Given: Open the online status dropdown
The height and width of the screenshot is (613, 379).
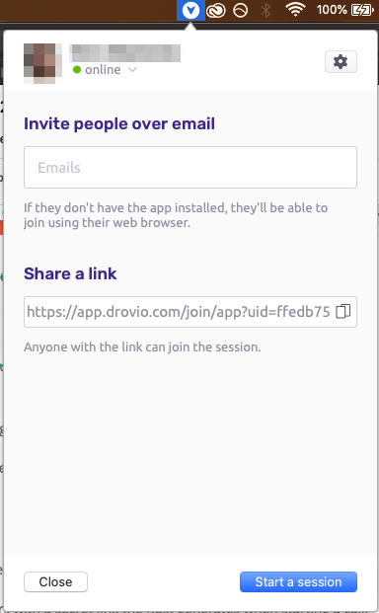Looking at the screenshot, I should coord(105,69).
